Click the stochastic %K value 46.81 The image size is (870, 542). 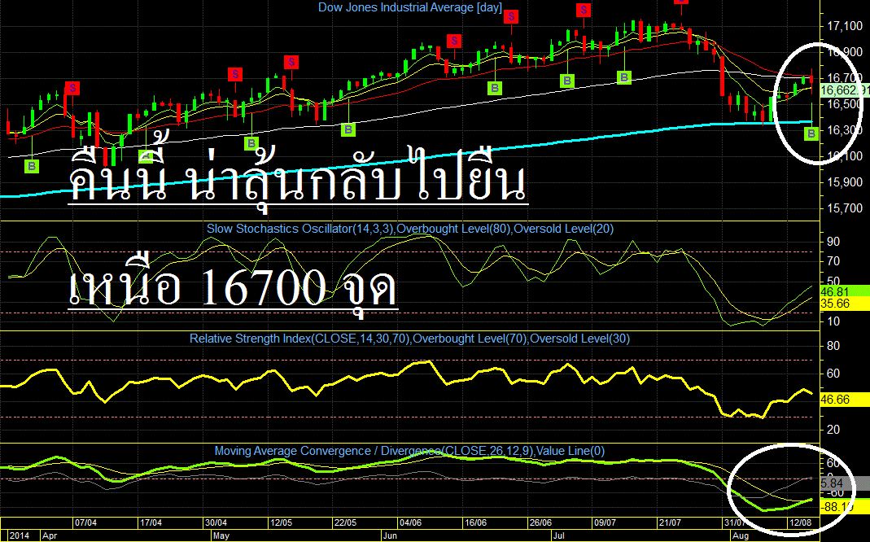(845, 291)
